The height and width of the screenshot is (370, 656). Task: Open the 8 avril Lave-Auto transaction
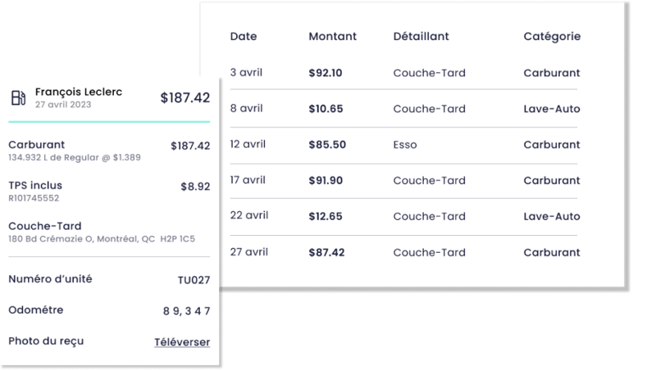403,109
